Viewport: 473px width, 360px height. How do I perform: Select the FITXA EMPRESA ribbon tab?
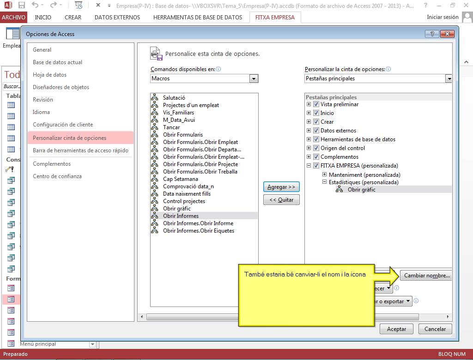click(x=275, y=17)
